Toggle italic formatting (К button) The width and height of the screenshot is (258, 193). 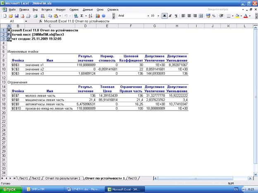(170, 16)
